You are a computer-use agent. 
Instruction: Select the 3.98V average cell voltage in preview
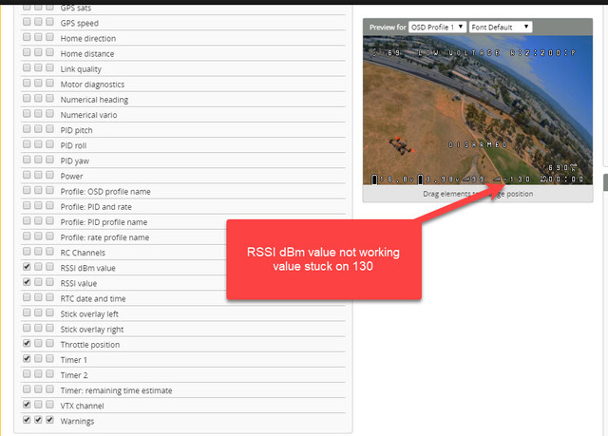439,179
